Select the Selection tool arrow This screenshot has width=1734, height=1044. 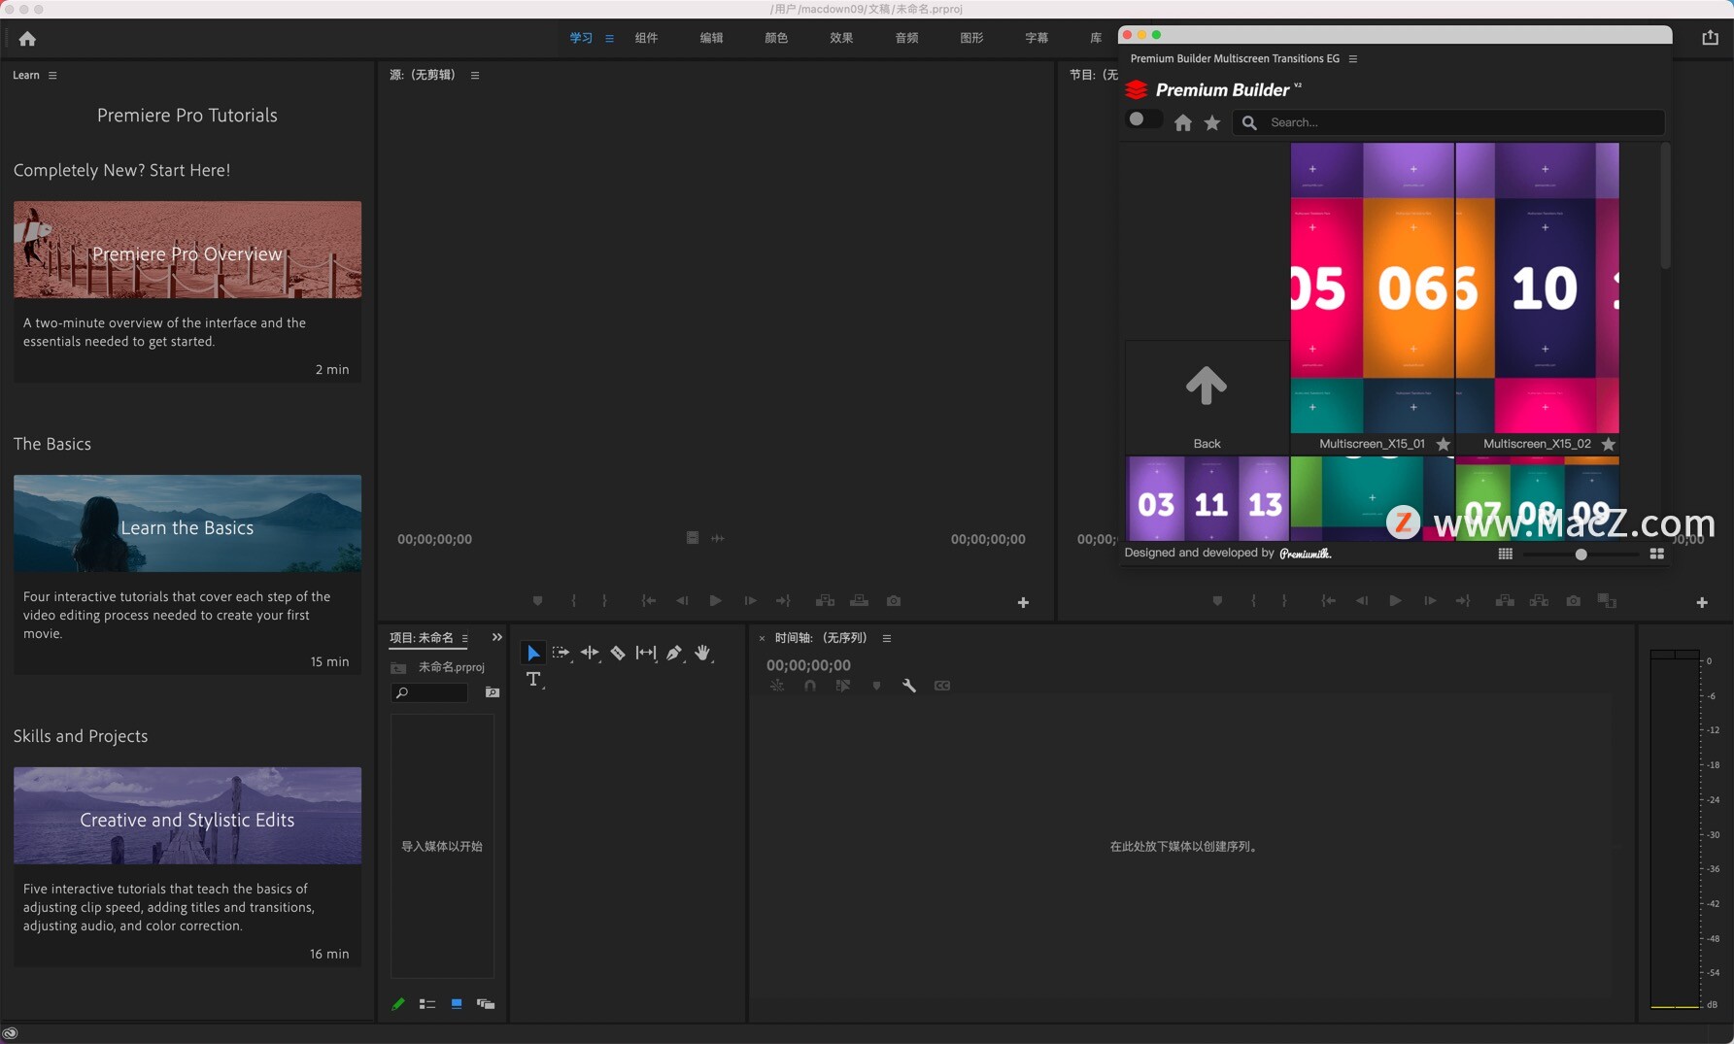pos(532,653)
